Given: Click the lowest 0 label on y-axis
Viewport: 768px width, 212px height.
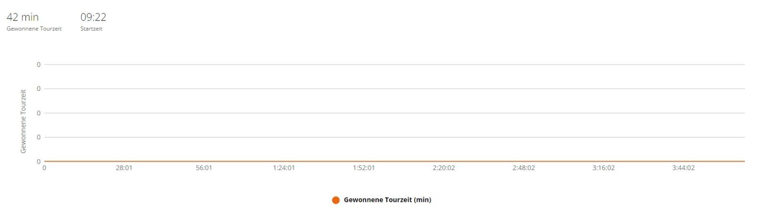Looking at the screenshot, I should (39, 162).
